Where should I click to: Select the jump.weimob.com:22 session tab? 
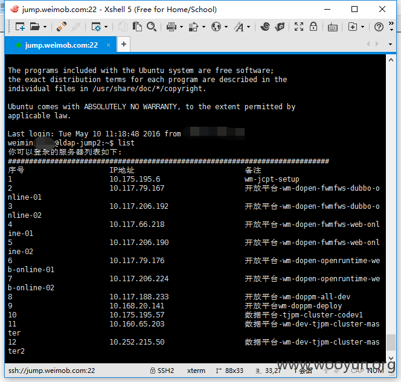click(x=61, y=45)
